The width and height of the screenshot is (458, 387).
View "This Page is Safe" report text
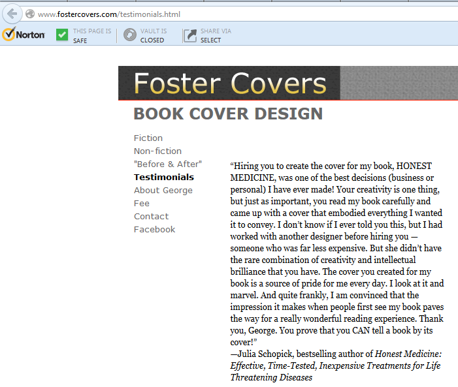coord(88,35)
